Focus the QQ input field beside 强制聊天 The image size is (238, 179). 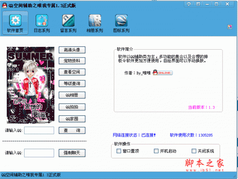(x=39, y=153)
